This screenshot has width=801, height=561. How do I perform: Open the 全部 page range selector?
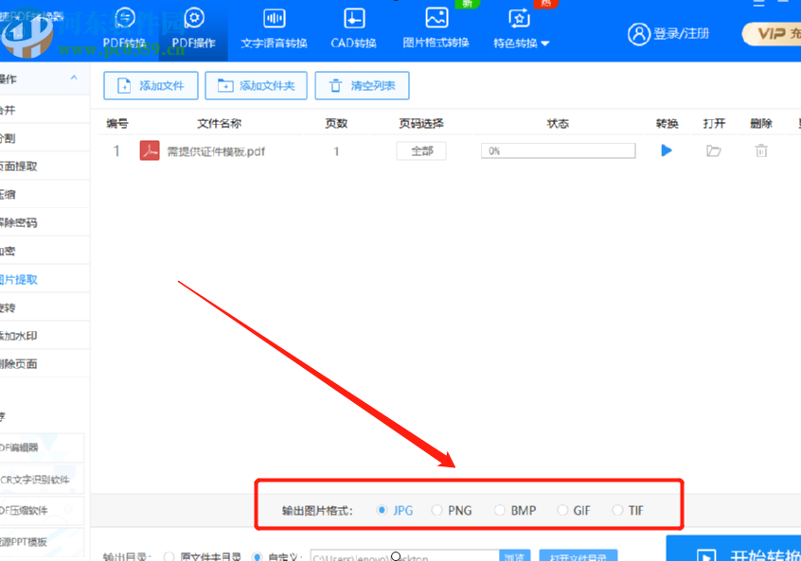420,149
